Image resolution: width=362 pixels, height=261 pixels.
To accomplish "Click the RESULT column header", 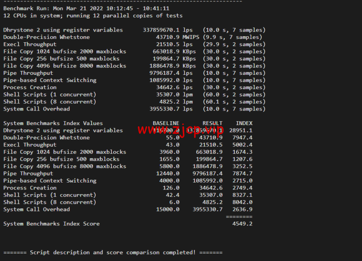I will (213, 123).
